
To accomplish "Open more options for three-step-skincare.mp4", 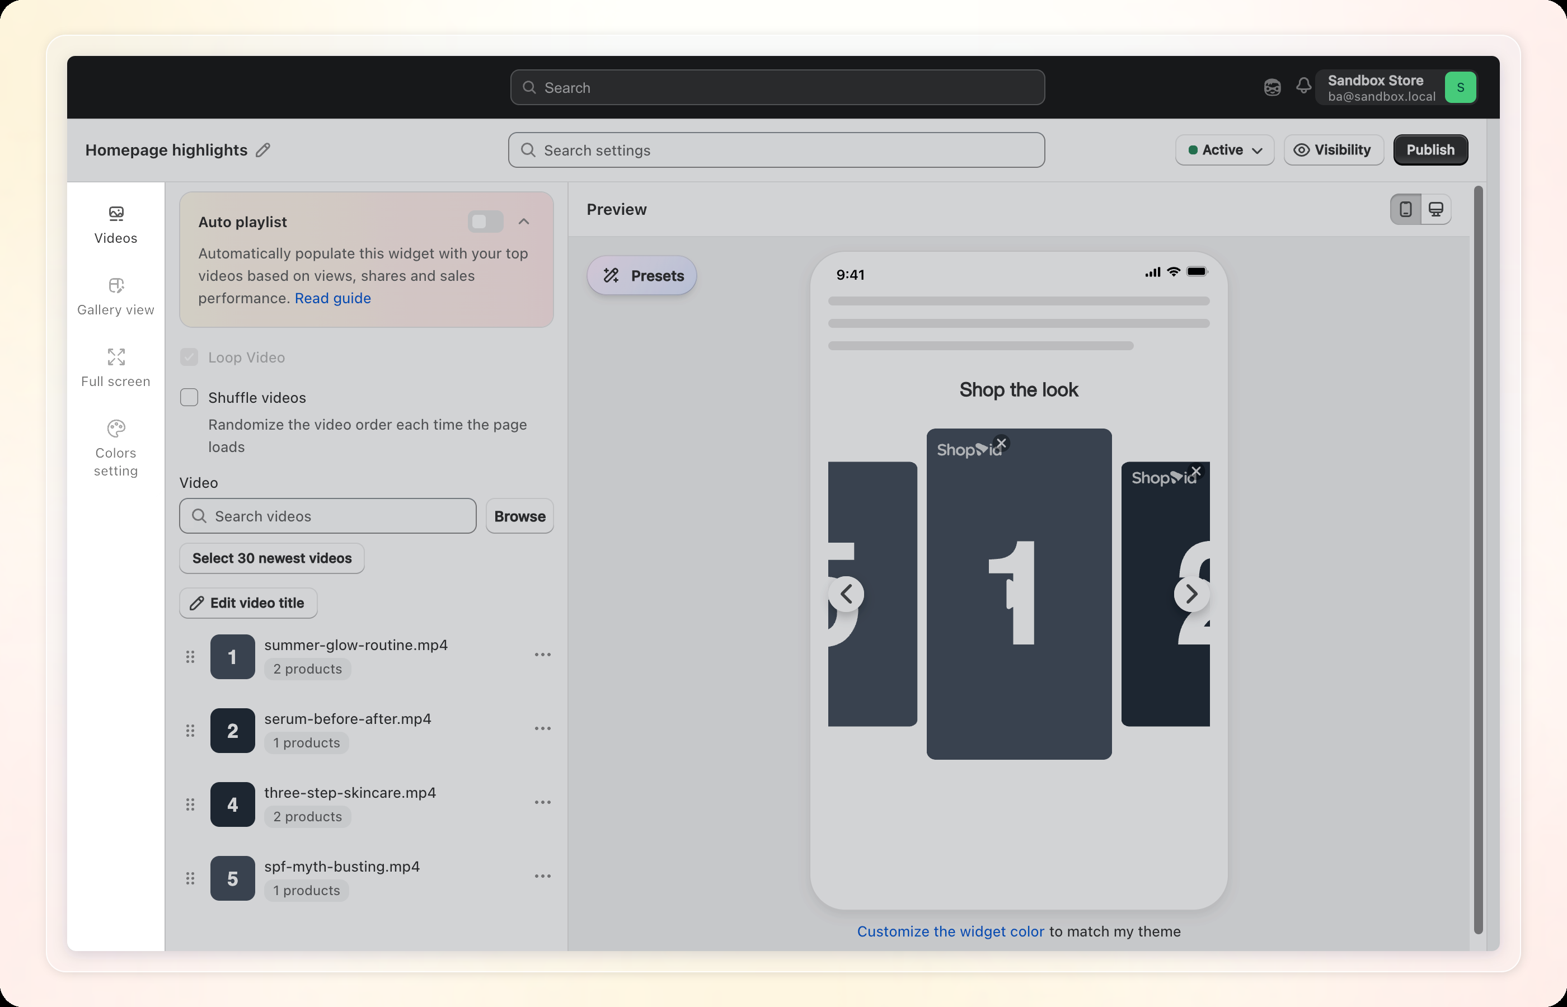I will point(543,802).
